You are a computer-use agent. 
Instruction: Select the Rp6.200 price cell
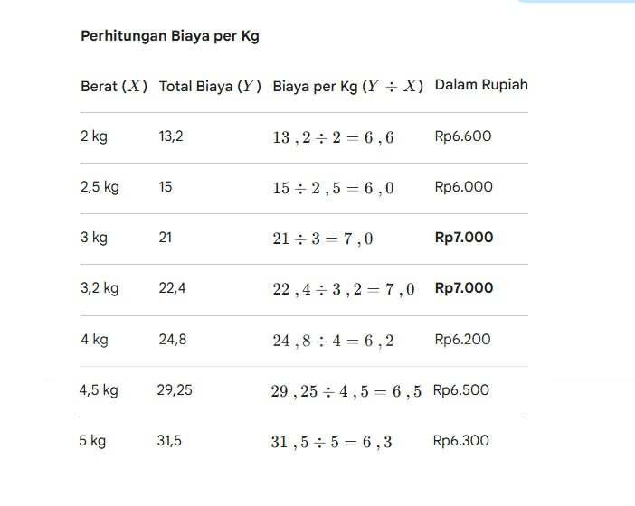pos(463,340)
